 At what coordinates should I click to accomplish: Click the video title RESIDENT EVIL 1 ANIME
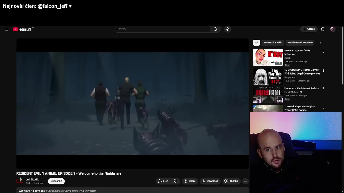pyautogui.click(x=69, y=173)
